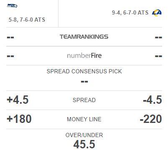Click the left numberFire pick placeholder dashes
The image size is (168, 150).
click(10, 56)
